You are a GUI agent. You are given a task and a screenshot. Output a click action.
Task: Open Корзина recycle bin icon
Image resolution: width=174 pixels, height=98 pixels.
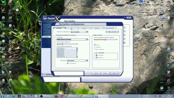coord(169,89)
